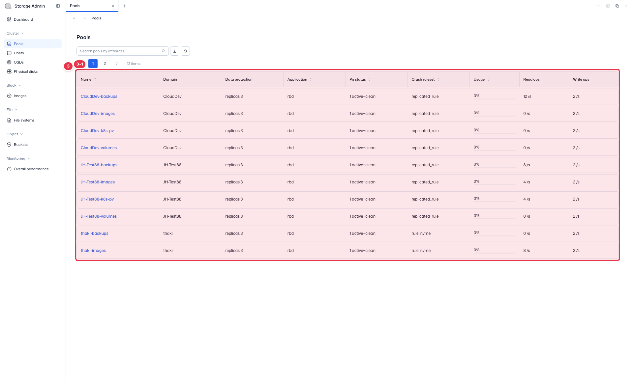Open the CloudDev-backups pool
This screenshot has height=382, width=633.
coord(99,96)
